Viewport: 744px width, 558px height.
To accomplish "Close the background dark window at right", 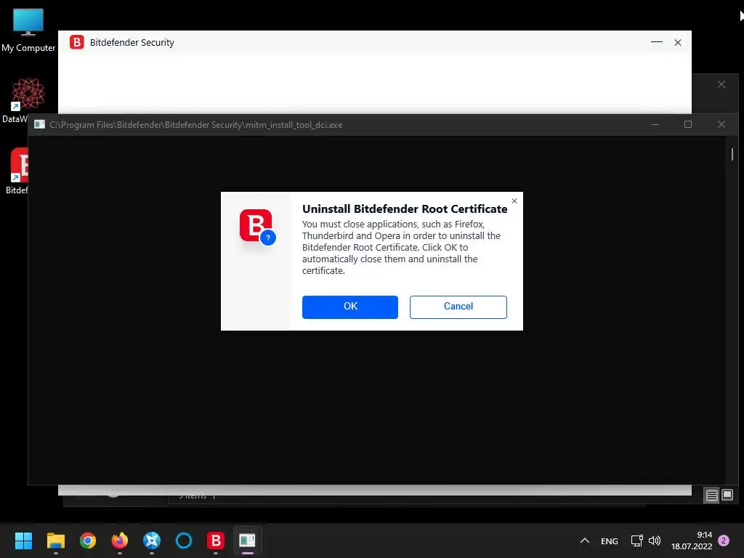I will (x=721, y=84).
